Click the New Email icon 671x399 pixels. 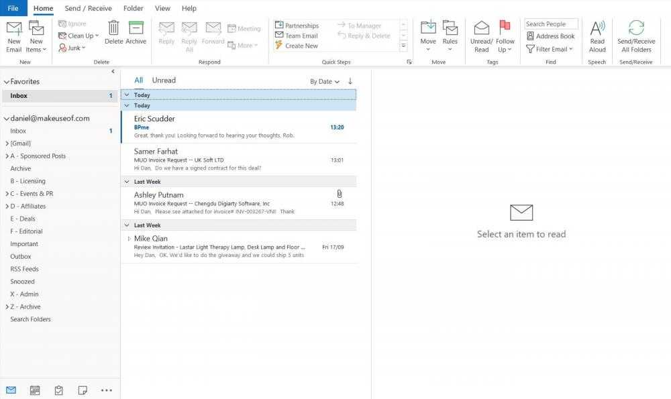[14, 29]
